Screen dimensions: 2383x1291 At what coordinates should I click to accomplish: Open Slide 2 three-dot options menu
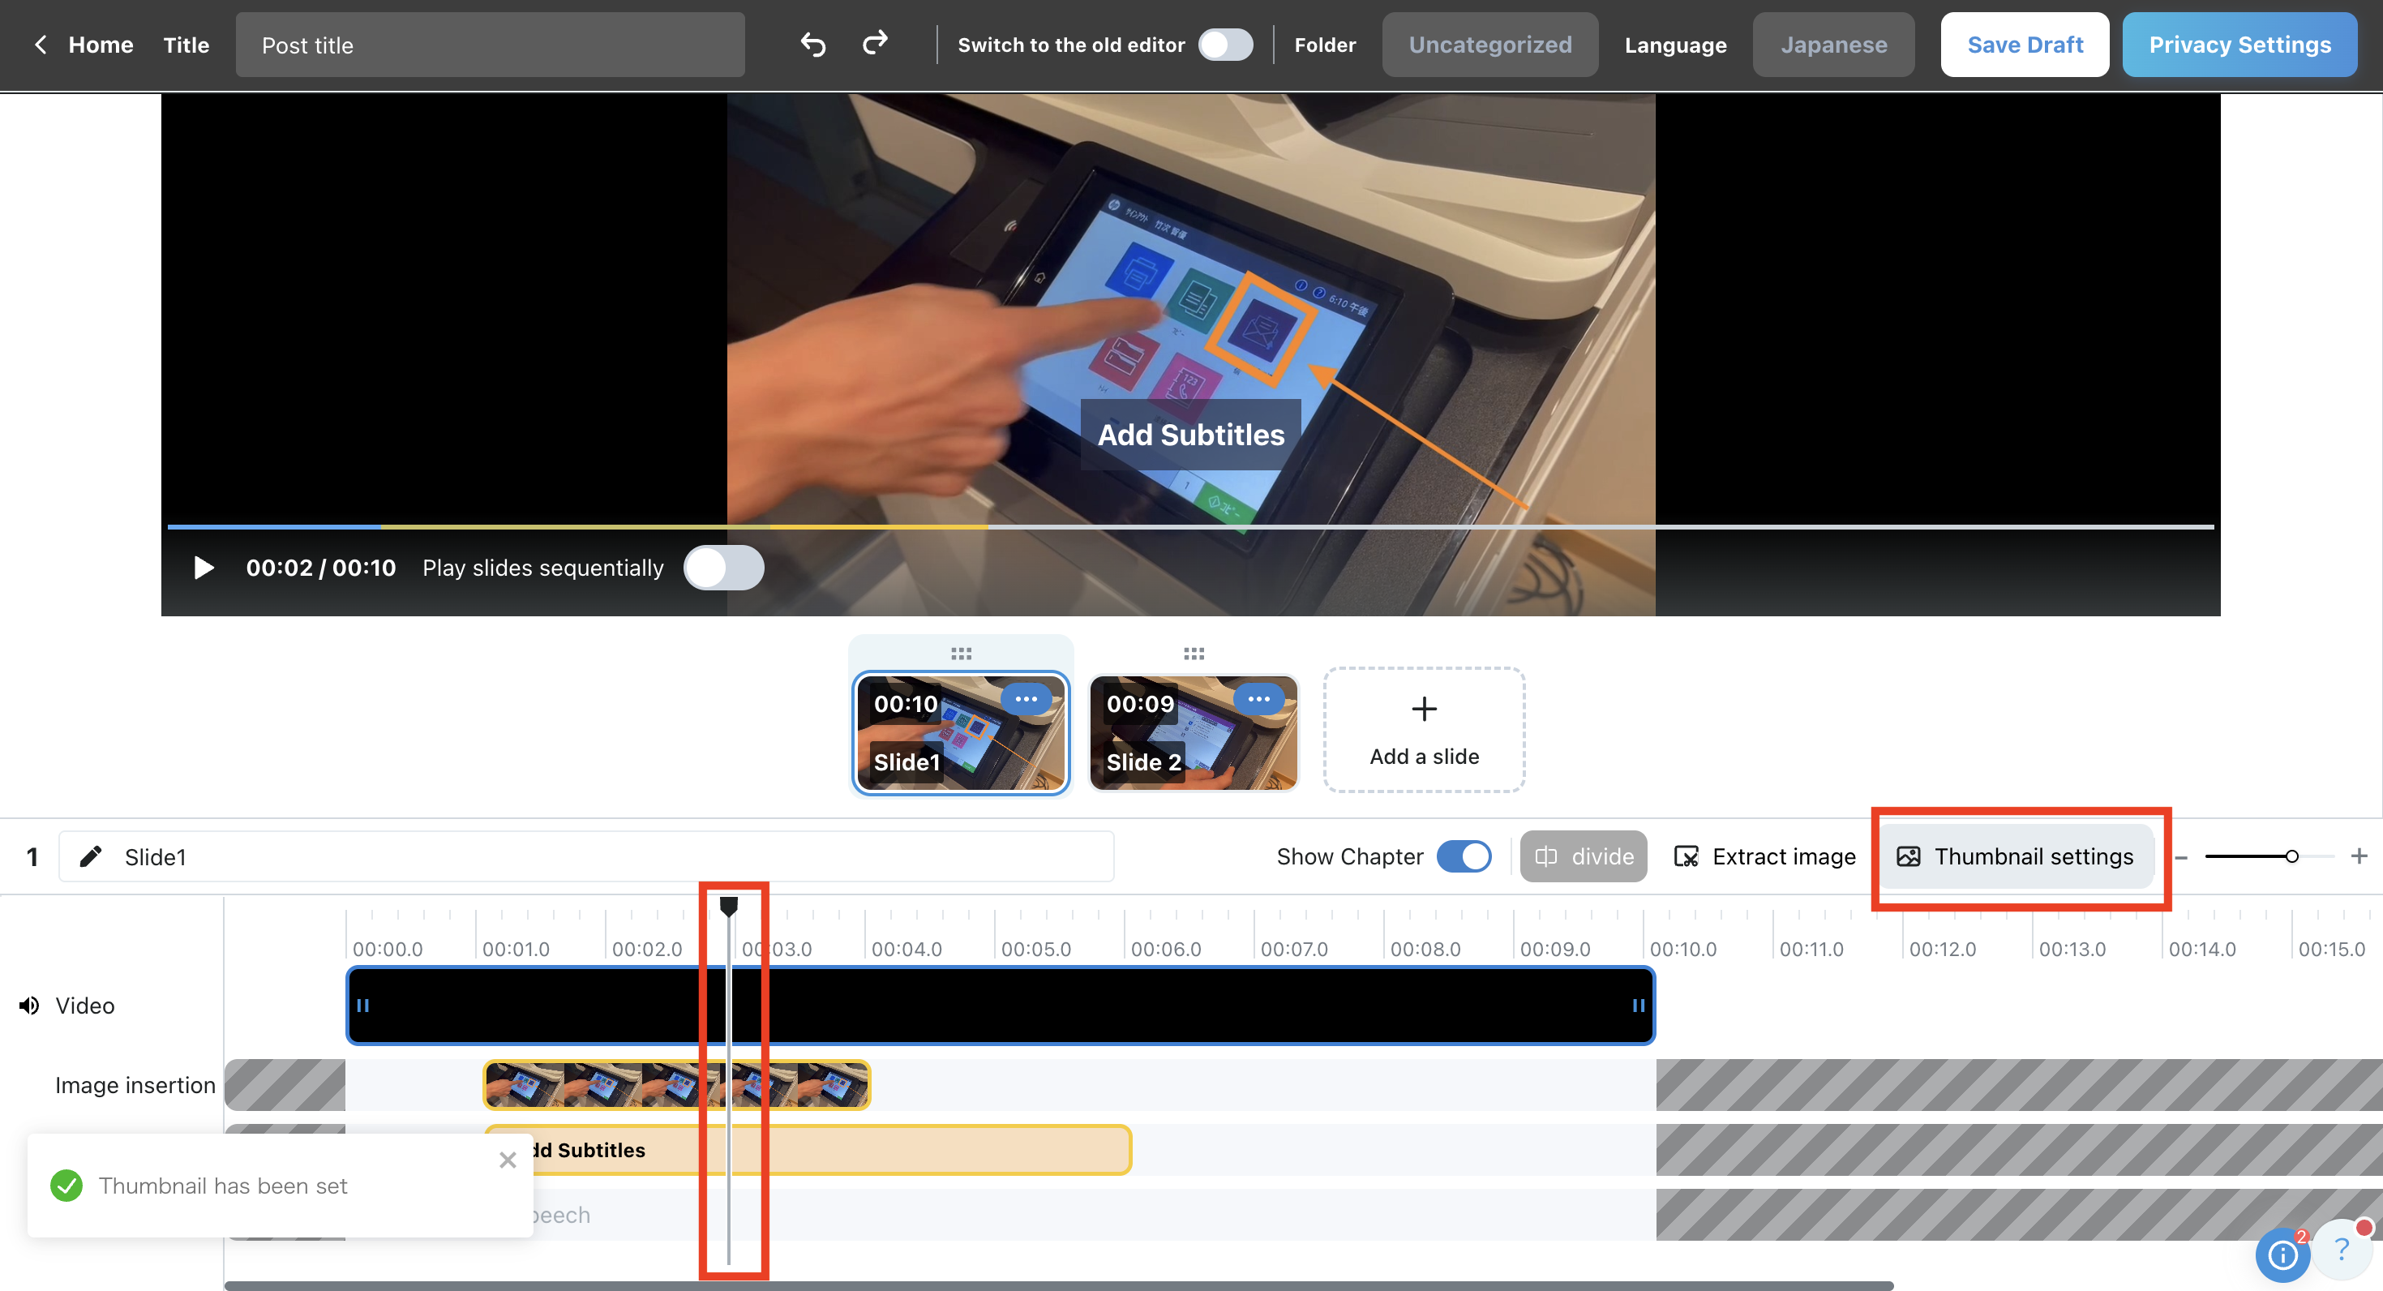(1258, 700)
